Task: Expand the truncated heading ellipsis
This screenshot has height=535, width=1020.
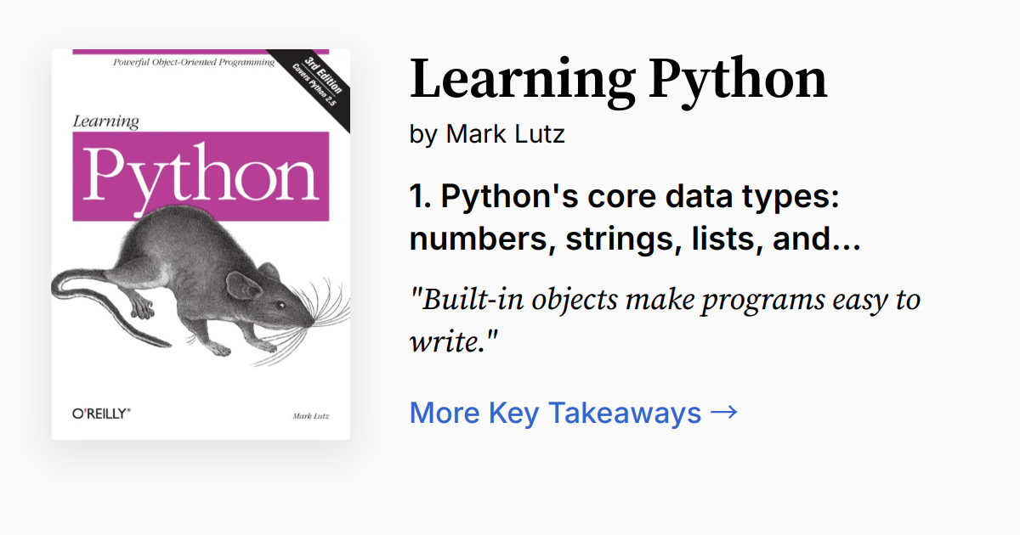Action: coord(847,240)
